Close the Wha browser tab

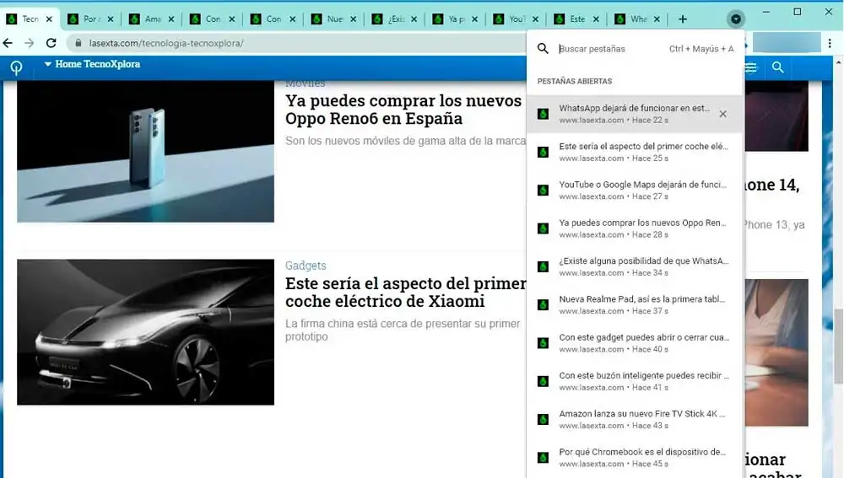[x=657, y=19]
